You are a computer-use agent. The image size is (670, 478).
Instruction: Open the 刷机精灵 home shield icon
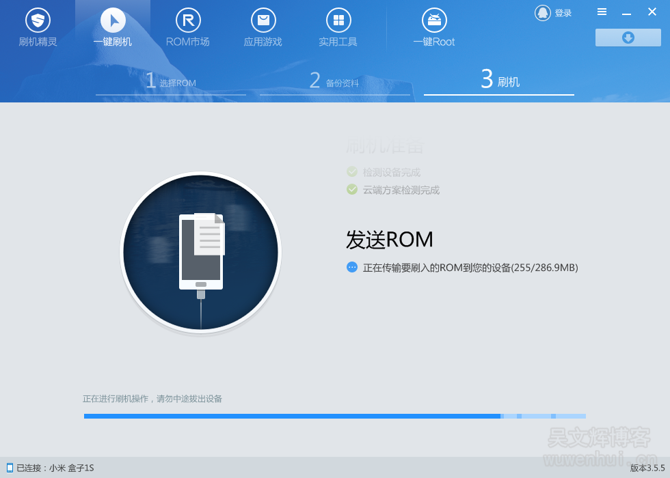click(38, 20)
